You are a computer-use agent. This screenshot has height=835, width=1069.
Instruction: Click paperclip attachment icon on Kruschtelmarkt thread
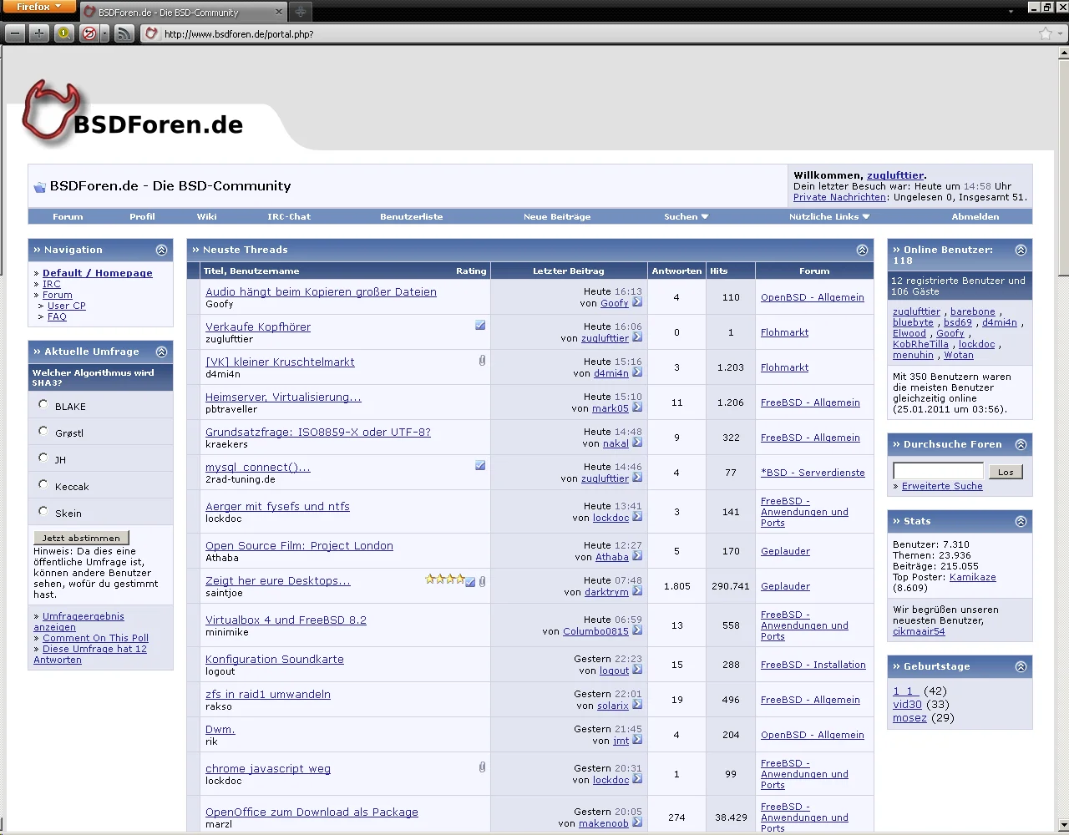coord(482,361)
